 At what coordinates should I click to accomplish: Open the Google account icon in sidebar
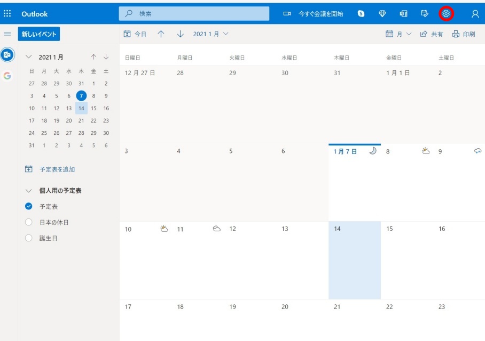tap(7, 76)
